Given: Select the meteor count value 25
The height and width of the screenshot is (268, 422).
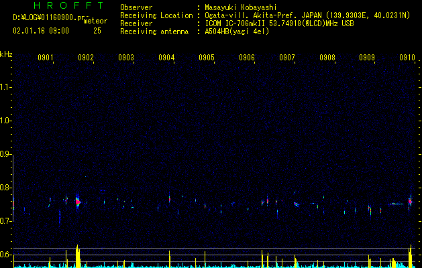Looking at the screenshot, I should coord(97,31).
